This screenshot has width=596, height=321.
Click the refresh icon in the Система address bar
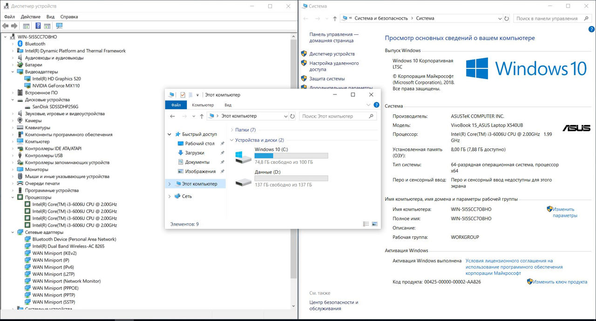[507, 19]
